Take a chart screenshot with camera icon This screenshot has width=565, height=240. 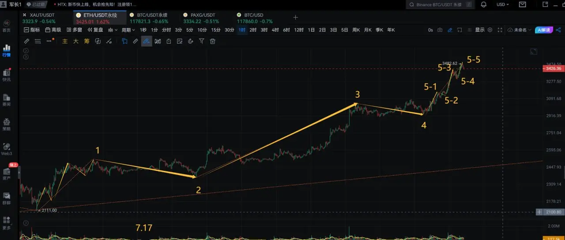(440, 30)
